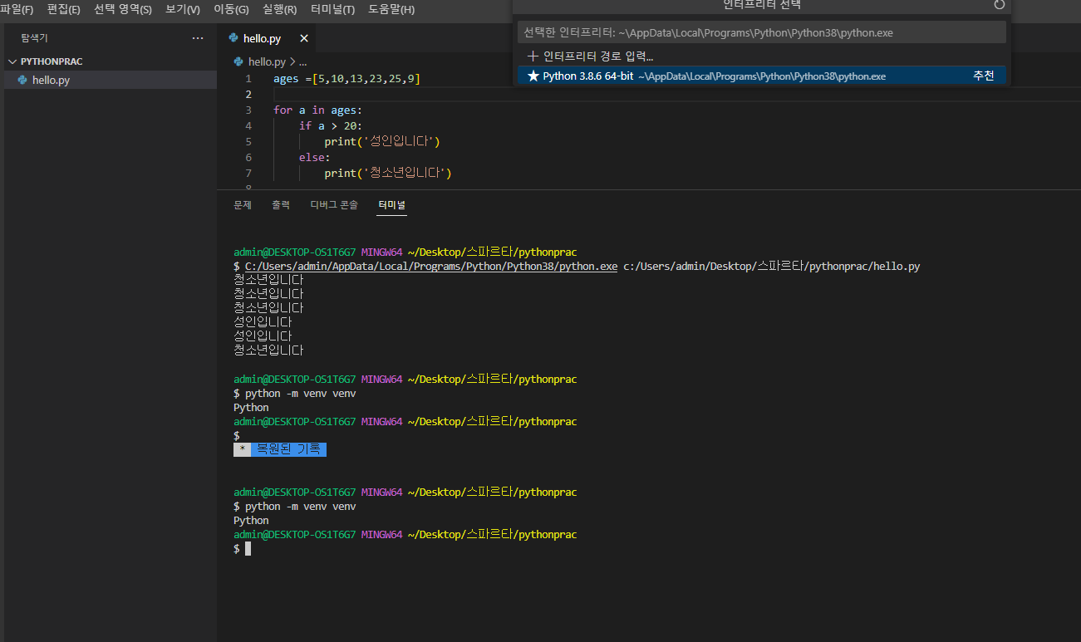Click editor line number 3
This screenshot has width=1081, height=642.
coord(248,110)
